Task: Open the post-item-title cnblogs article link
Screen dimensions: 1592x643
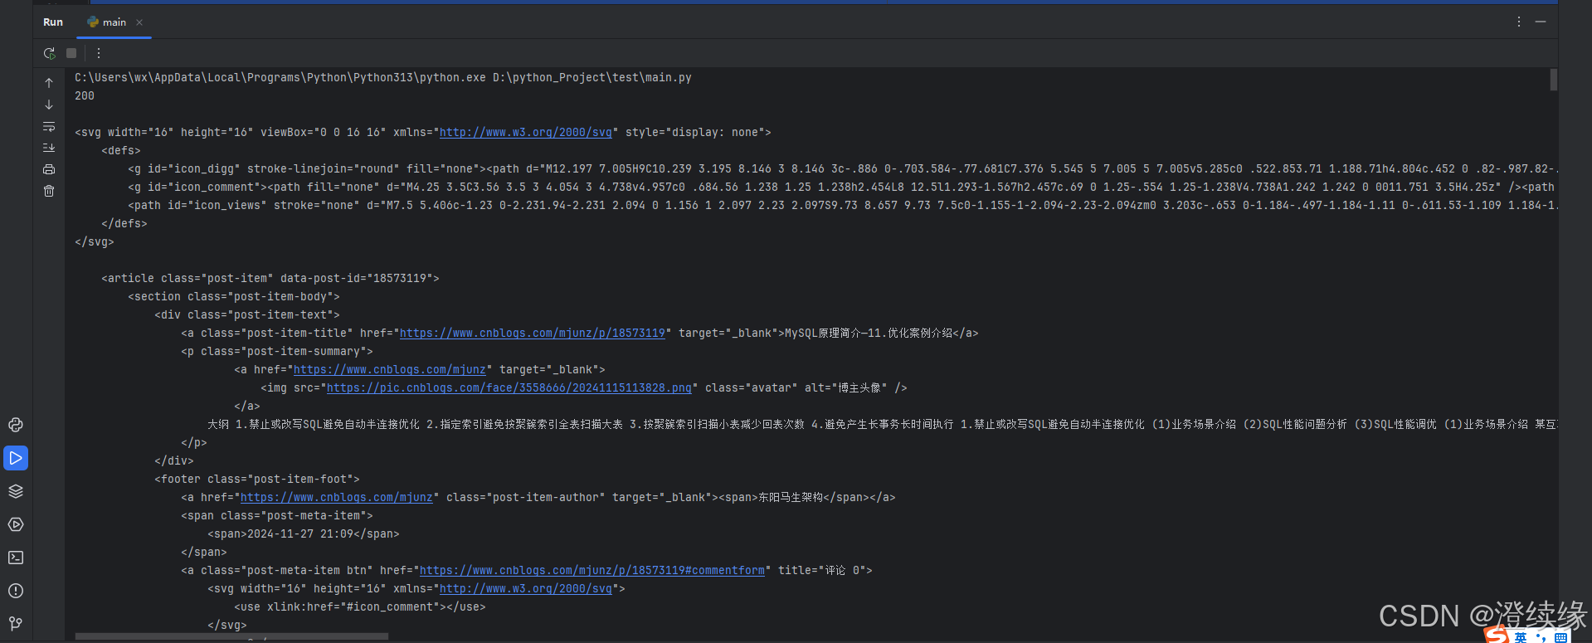Action: (533, 333)
